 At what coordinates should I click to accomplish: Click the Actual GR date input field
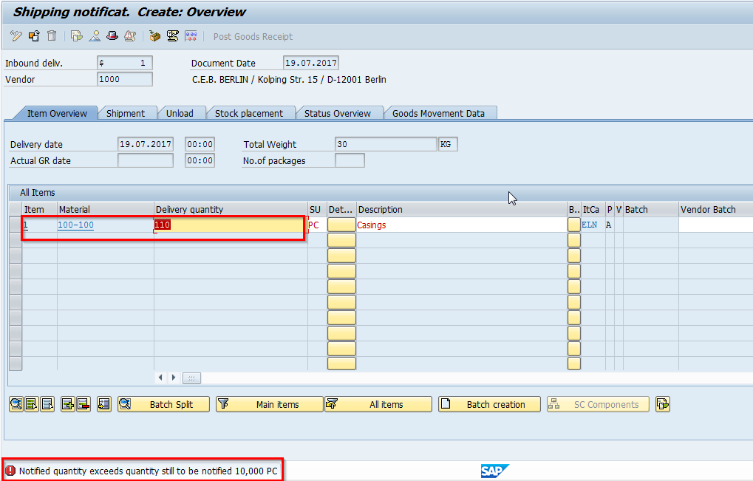[145, 160]
